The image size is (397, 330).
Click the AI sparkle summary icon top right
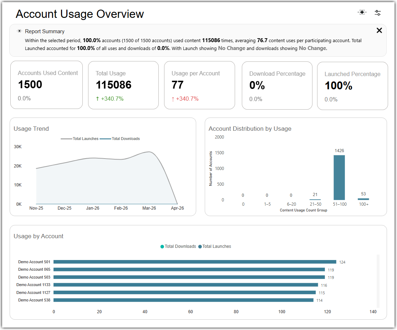362,12
